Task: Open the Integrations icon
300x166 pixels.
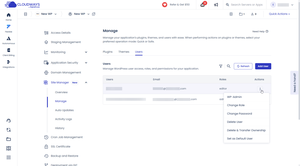Action: [8, 62]
